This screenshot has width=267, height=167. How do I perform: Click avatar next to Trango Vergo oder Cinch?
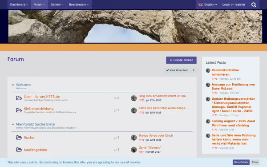coord(134,138)
